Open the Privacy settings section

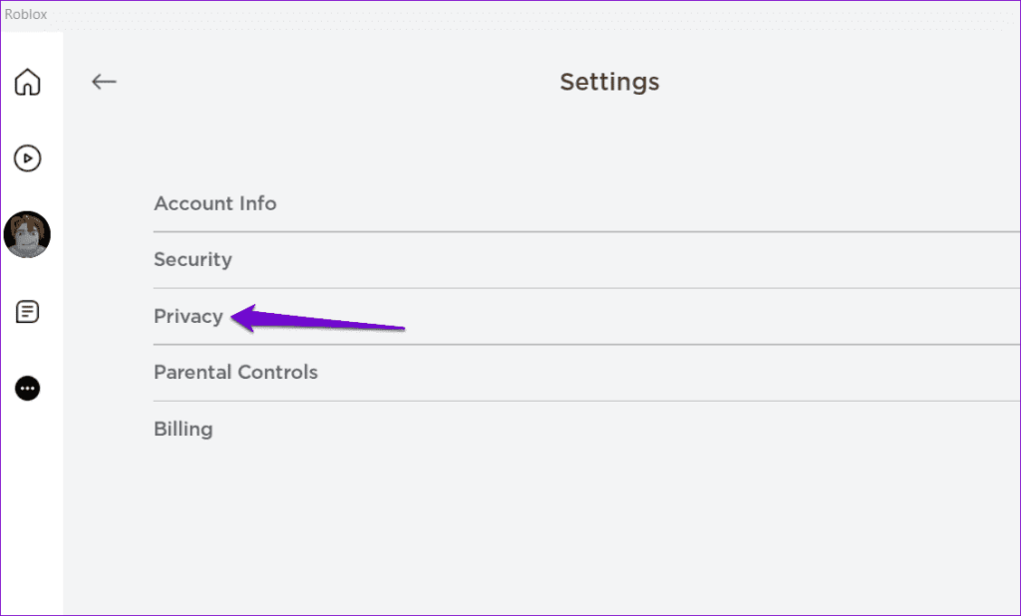coord(188,316)
